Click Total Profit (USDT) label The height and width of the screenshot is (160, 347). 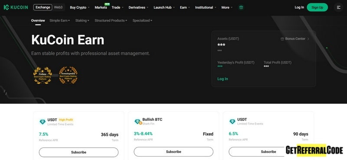278,63
